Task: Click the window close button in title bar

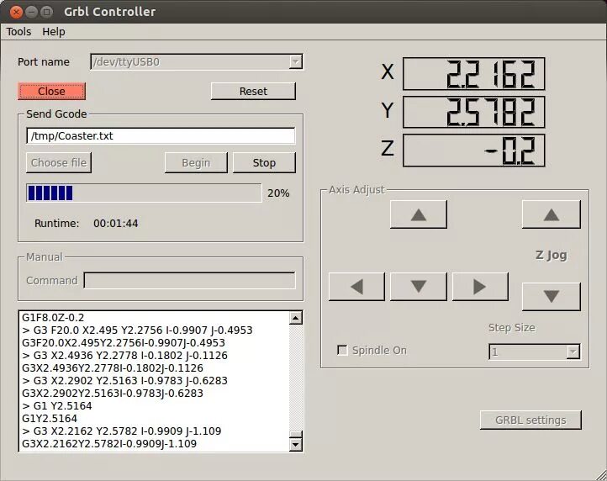Action: [x=16, y=12]
